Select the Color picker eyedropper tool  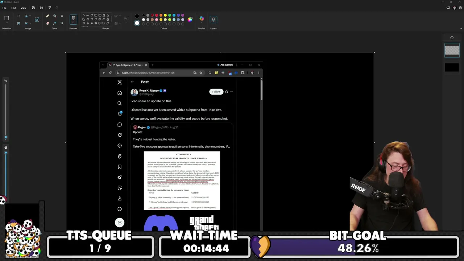coord(55,23)
